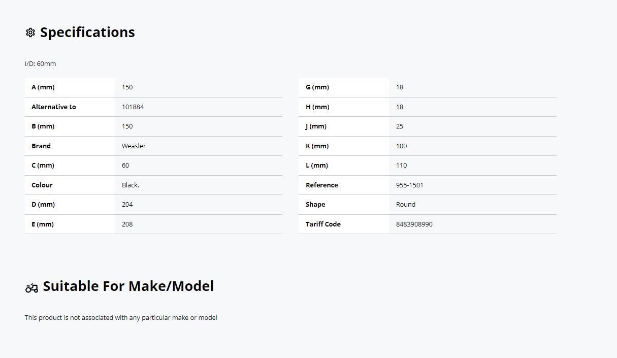This screenshot has height=358, width=617.
Task: Click the Reference value 955-1501
Action: [x=409, y=185]
